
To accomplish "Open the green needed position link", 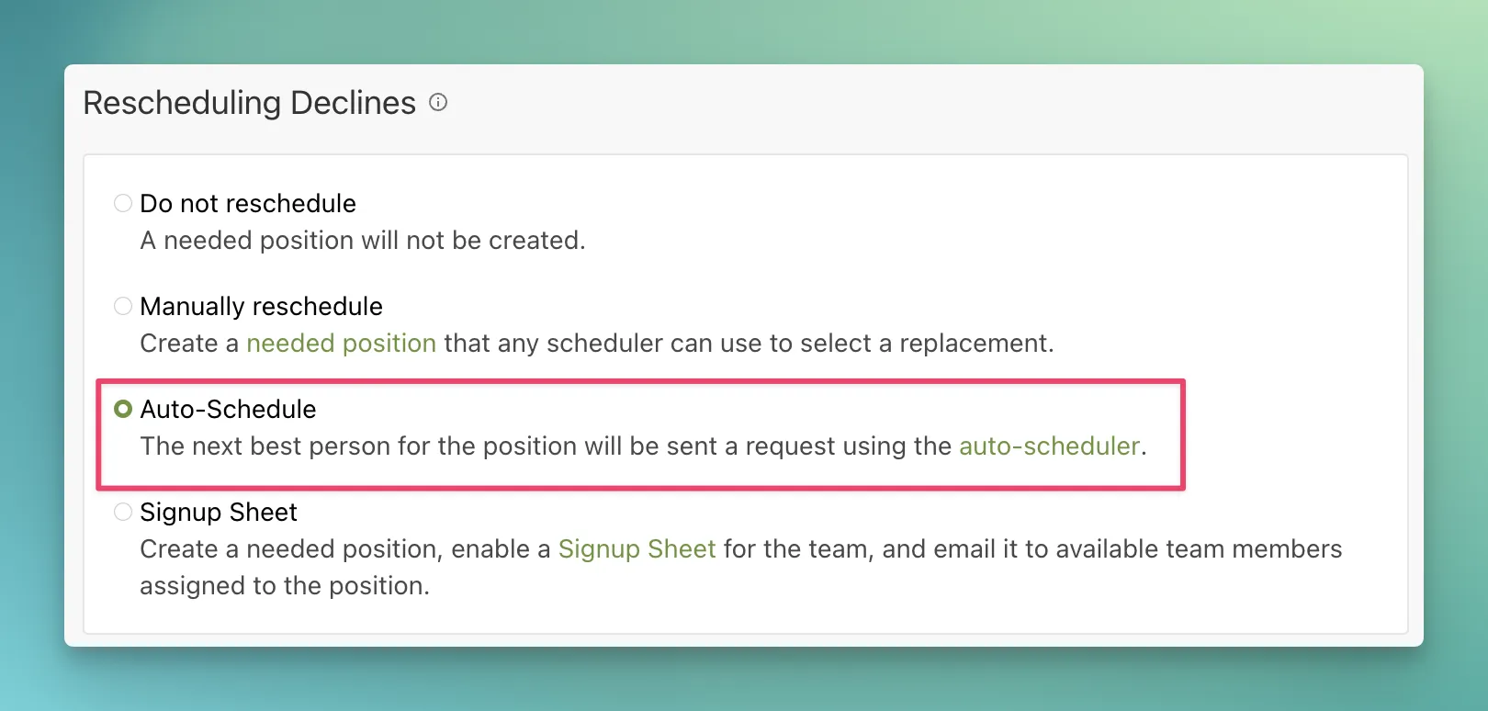I will (x=341, y=344).
